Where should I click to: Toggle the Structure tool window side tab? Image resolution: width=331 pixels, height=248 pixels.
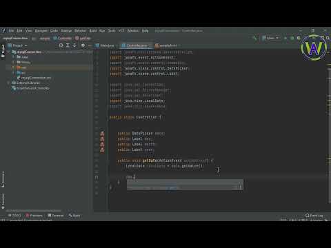(3, 179)
